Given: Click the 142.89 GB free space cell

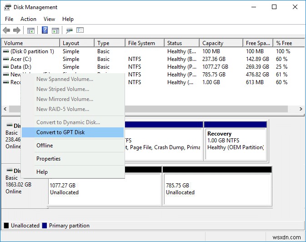Looking at the screenshot, I should 257,59.
